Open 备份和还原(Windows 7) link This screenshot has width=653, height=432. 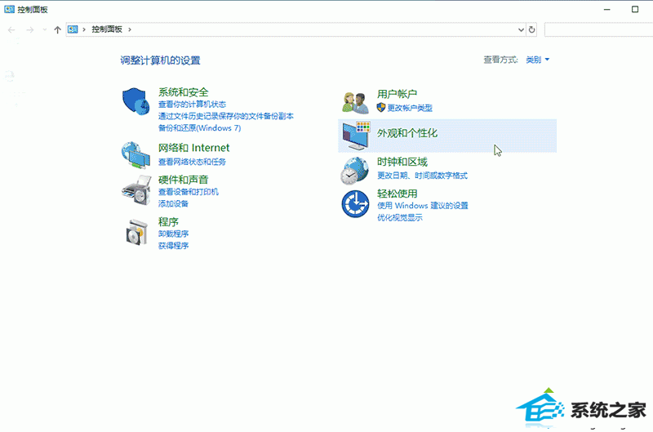199,128
